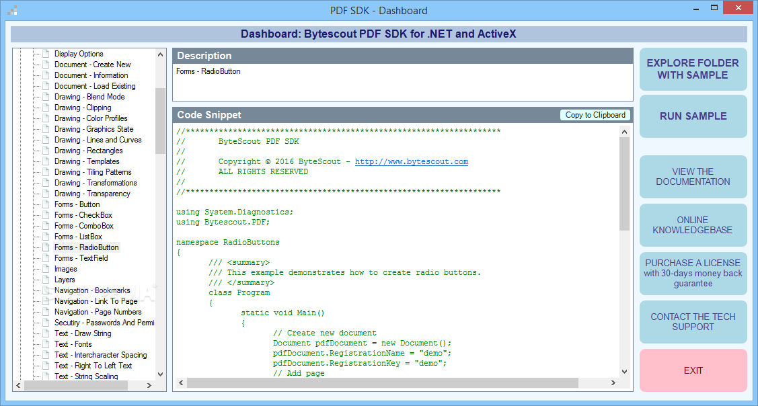
Task: Click the file icon beside Drawing - Clipping
Action: pos(46,108)
